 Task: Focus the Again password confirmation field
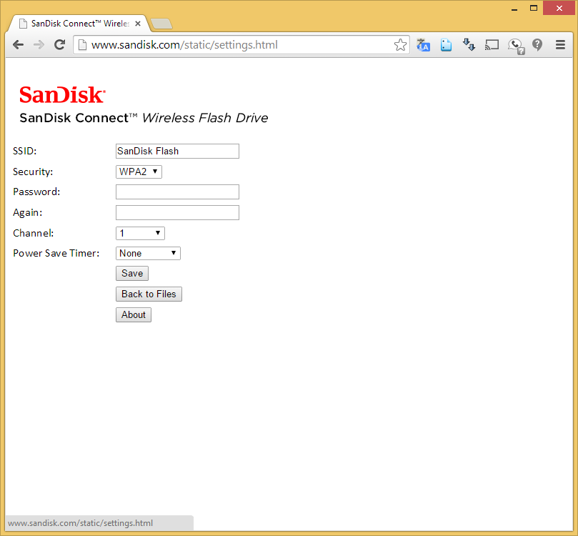[177, 212]
